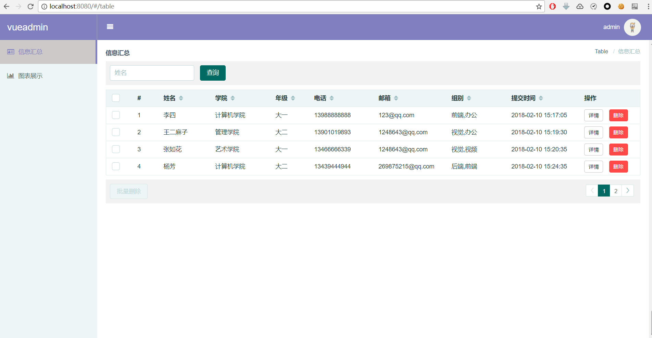Go to pagination page 1
652x338 pixels.
pyautogui.click(x=604, y=191)
